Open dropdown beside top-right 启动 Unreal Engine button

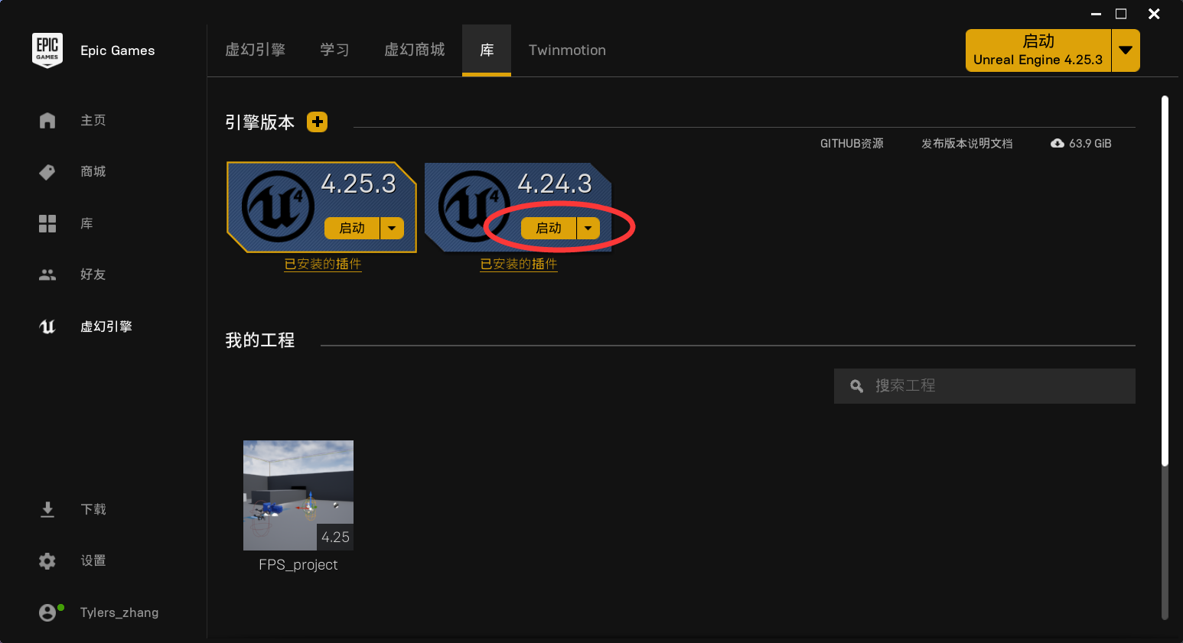coord(1126,50)
